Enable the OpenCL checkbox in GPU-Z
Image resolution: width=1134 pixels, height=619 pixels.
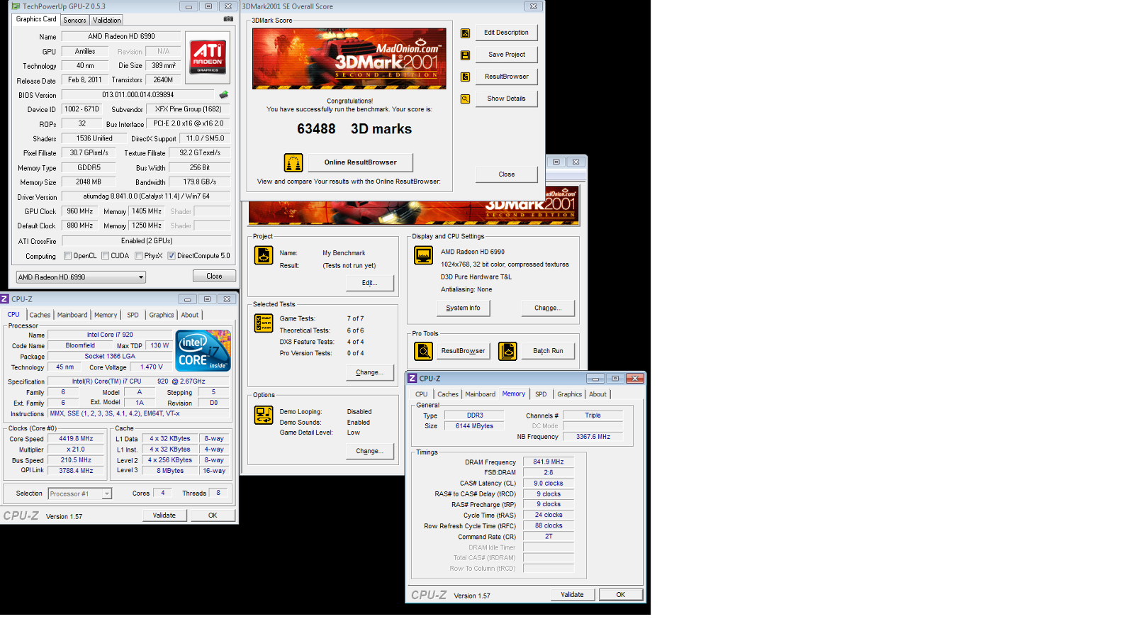click(67, 256)
